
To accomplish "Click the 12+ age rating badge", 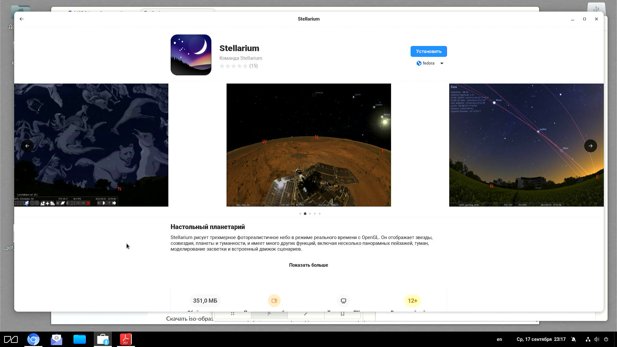I will coord(412,301).
